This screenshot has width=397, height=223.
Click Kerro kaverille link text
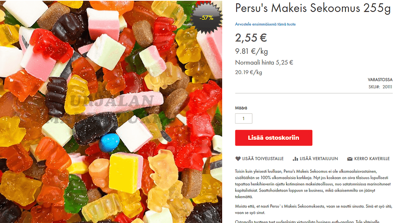point(372,159)
